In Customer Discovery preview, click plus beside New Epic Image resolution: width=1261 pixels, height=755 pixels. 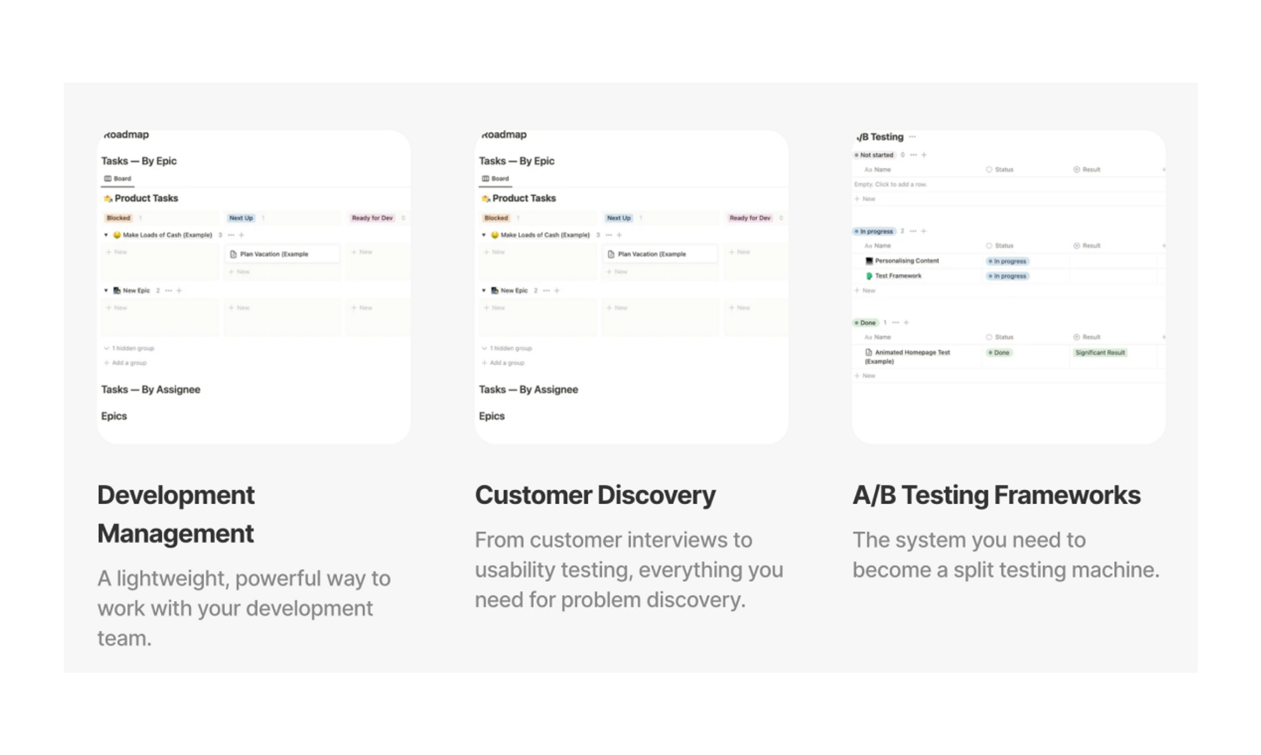(557, 291)
